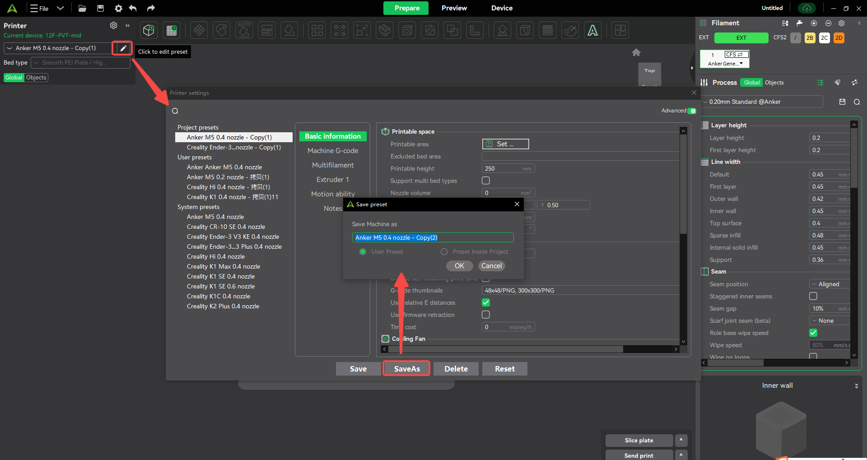Screen dimensions: 867x460
Task: Check Staggered inner seams checkbox
Action: tap(813, 296)
